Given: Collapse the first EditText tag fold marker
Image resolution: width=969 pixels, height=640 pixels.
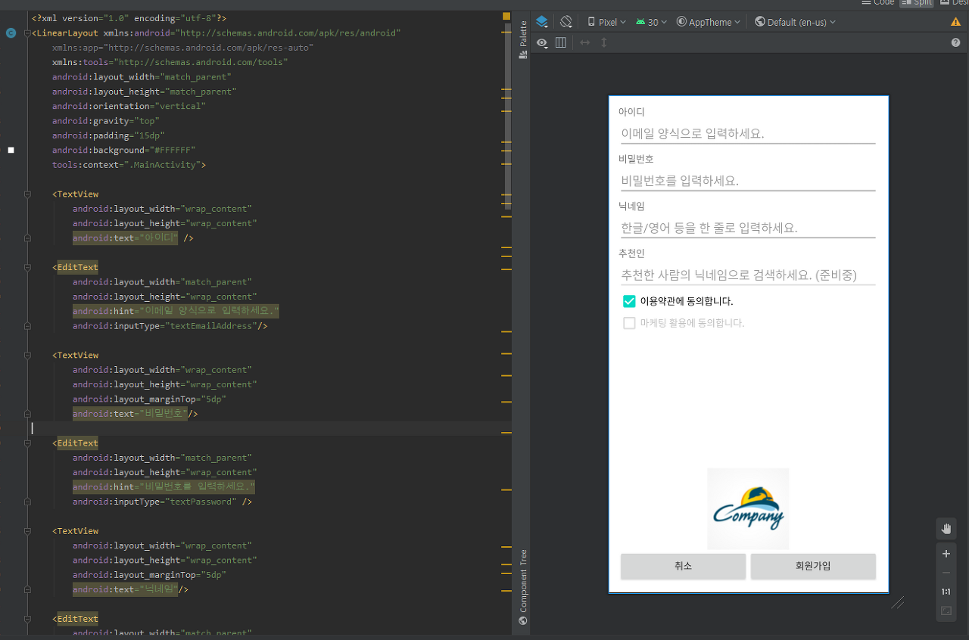Looking at the screenshot, I should click(27, 268).
